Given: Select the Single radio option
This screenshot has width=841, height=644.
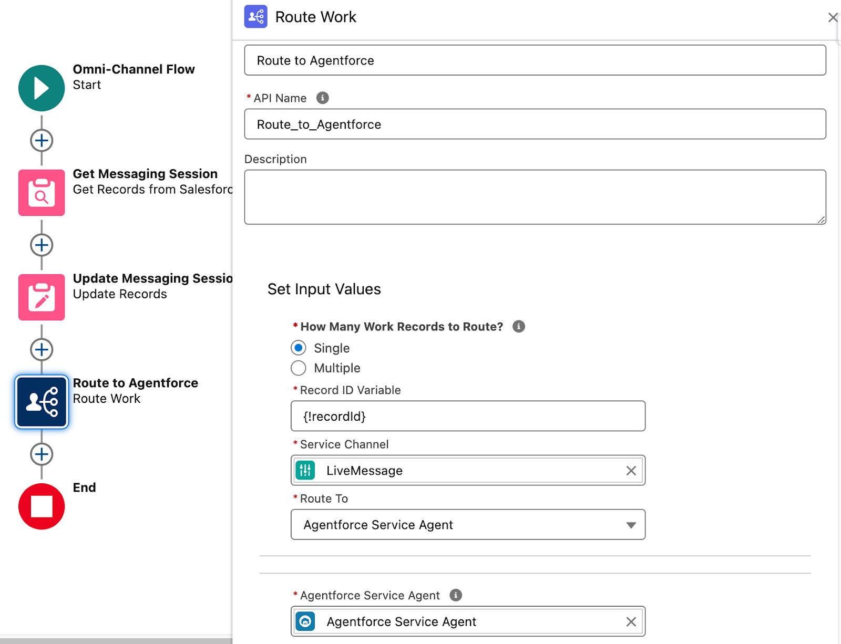Looking at the screenshot, I should pos(299,348).
